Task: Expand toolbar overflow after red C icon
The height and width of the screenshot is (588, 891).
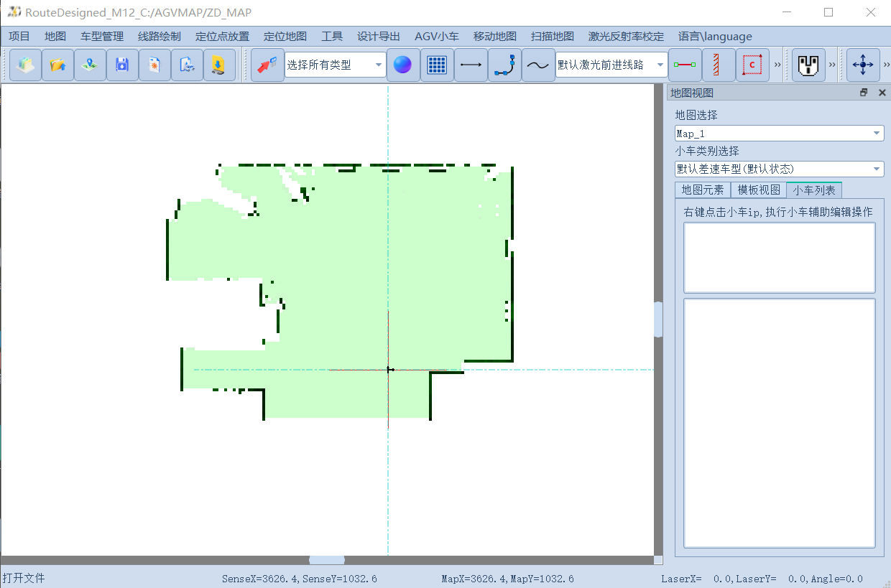Action: coord(777,65)
